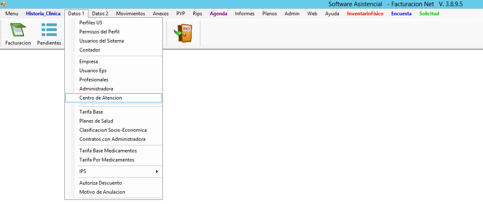The height and width of the screenshot is (204, 483).
Task: Open the Historia_Clinica menu
Action: 43,14
